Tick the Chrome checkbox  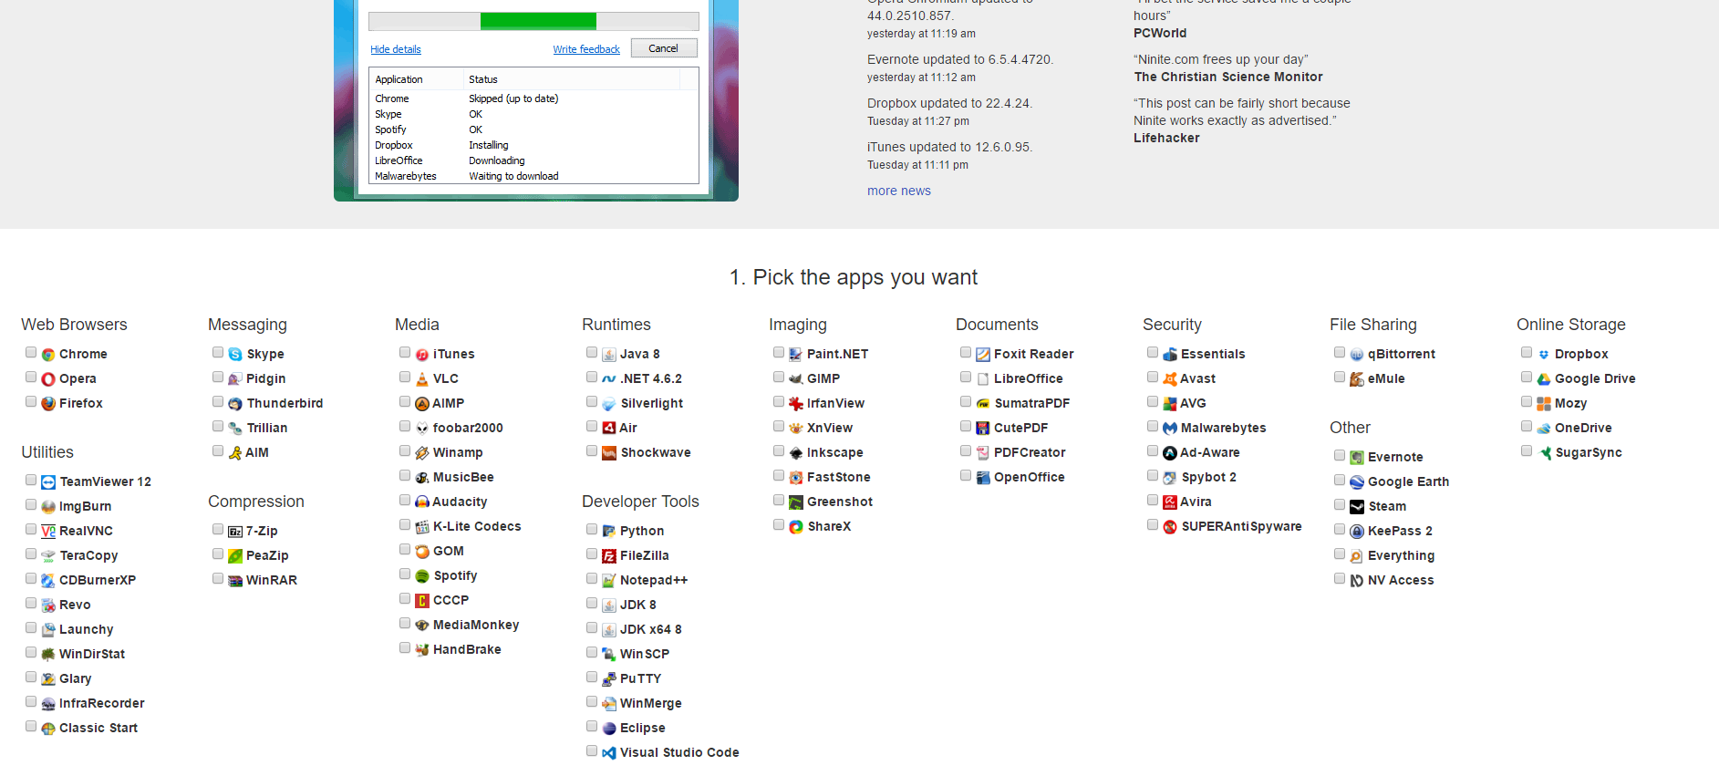click(31, 352)
